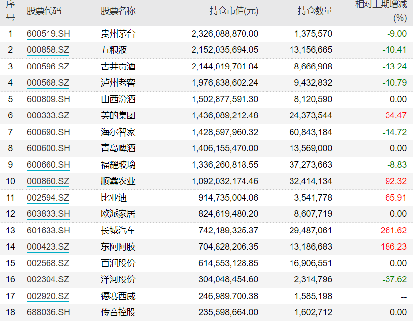This screenshot has width=413, height=323.
Task: Select stock name 古井贡酒
Action: click(x=118, y=67)
